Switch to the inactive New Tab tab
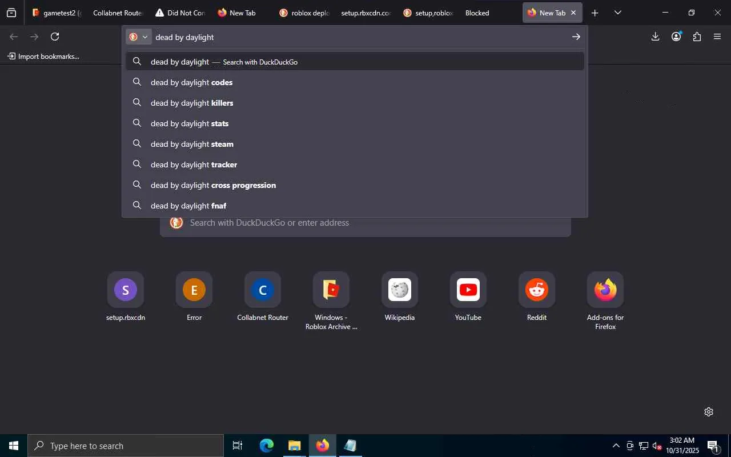 coord(242,13)
